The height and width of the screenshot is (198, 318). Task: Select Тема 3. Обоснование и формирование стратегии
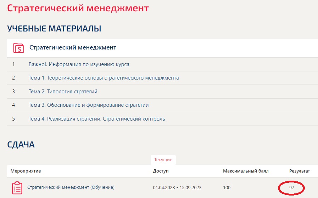click(x=89, y=105)
